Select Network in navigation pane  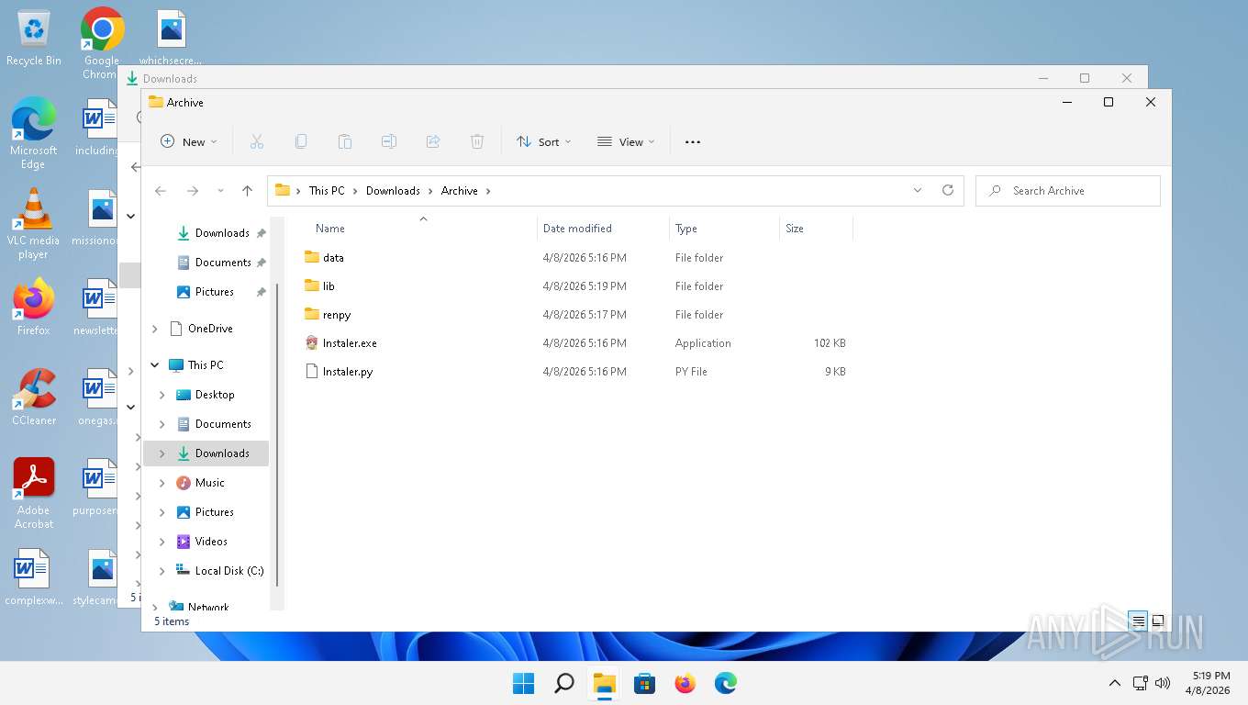click(x=206, y=605)
